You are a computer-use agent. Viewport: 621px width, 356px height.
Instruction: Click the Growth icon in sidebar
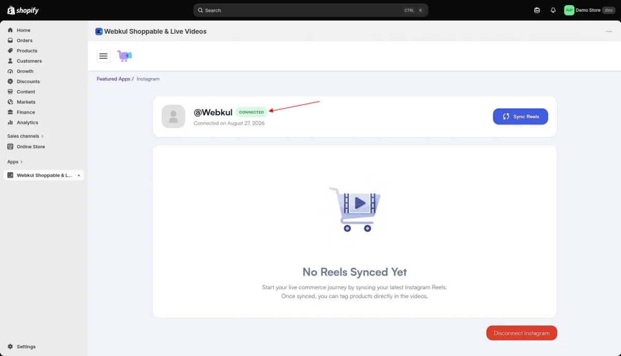(x=10, y=71)
